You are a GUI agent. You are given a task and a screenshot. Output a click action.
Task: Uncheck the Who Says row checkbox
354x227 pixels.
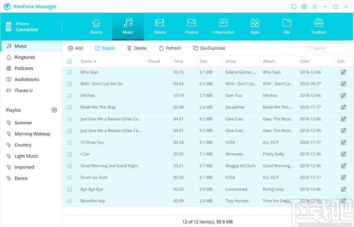(70, 72)
